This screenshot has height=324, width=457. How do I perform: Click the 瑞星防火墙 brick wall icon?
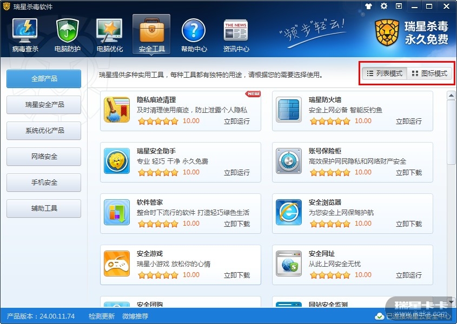[x=289, y=110]
